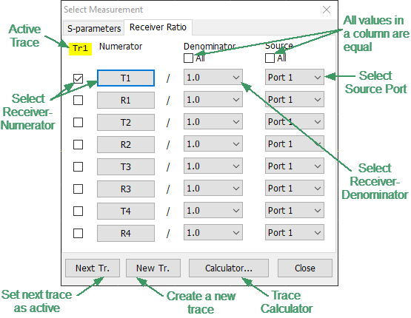Expand the R2 row denominator dropdown

pyautogui.click(x=213, y=143)
